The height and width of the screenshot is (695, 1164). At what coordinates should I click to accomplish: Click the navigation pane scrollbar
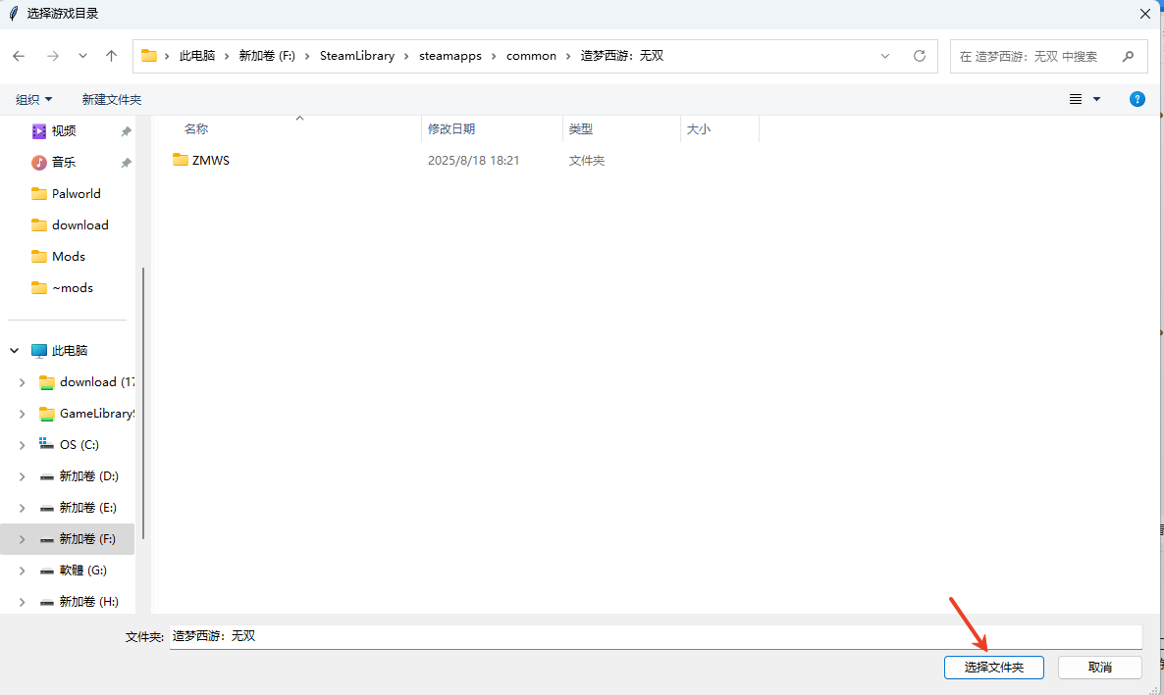[x=142, y=404]
